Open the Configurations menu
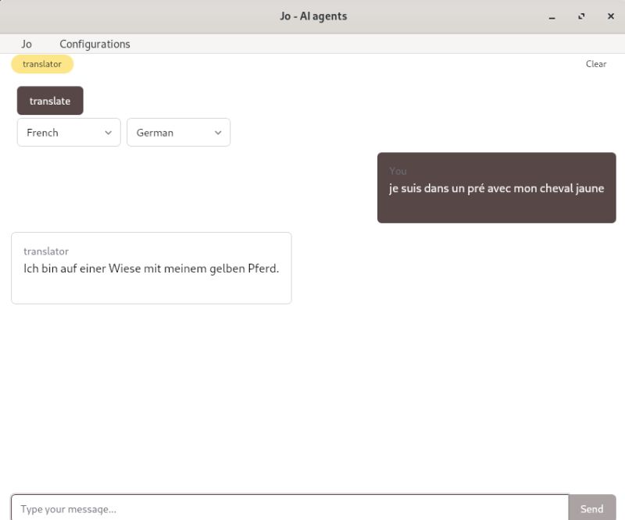This screenshot has width=625, height=520. (95, 44)
